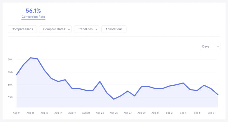This screenshot has width=228, height=122.
Task: Click the Aug 11 axis label
Action: 17,113
